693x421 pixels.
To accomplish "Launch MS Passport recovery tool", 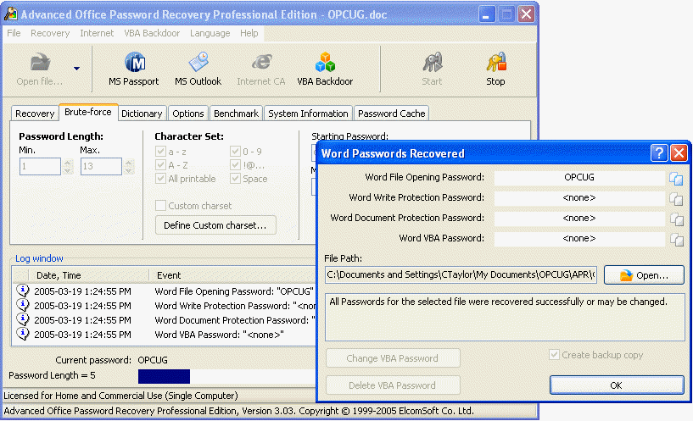I will 135,62.
